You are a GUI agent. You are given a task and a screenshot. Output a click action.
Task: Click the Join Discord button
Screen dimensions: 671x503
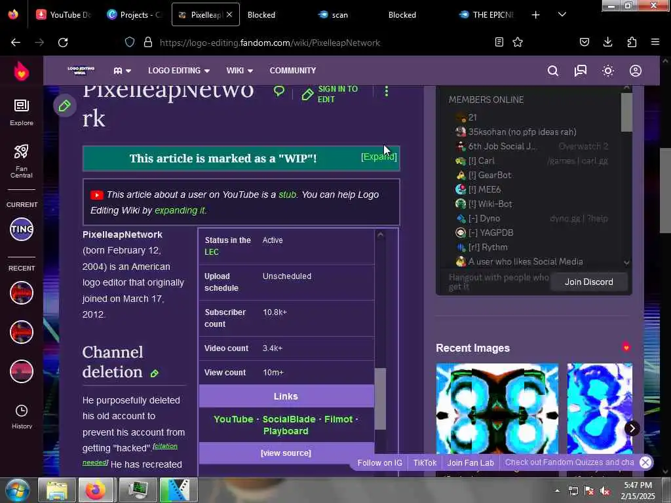pos(589,282)
